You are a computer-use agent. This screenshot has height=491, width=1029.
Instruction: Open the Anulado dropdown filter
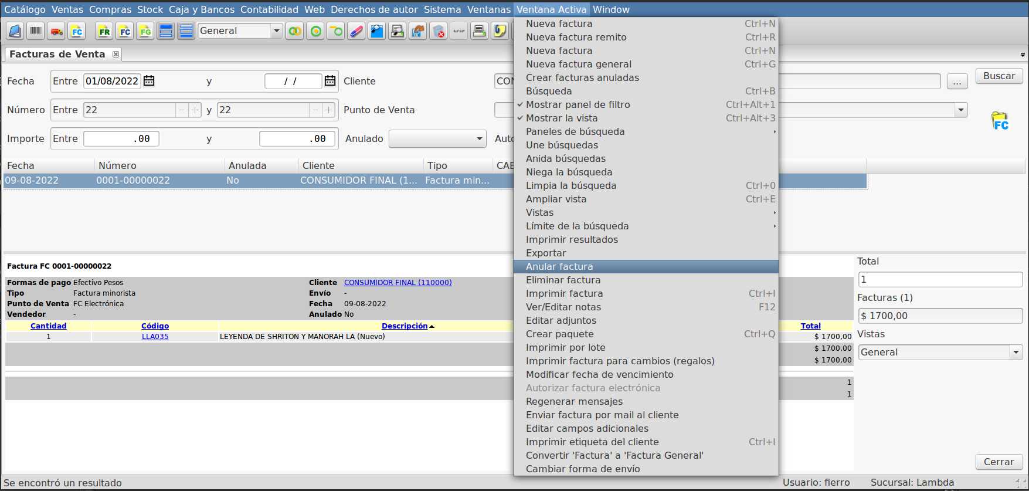[438, 139]
